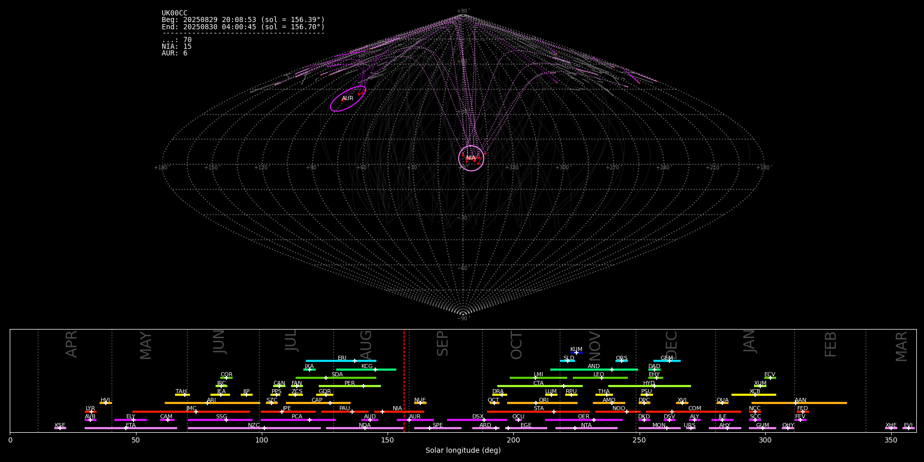
Task: Click the ORI shower label on the timeline
Action: click(x=544, y=400)
